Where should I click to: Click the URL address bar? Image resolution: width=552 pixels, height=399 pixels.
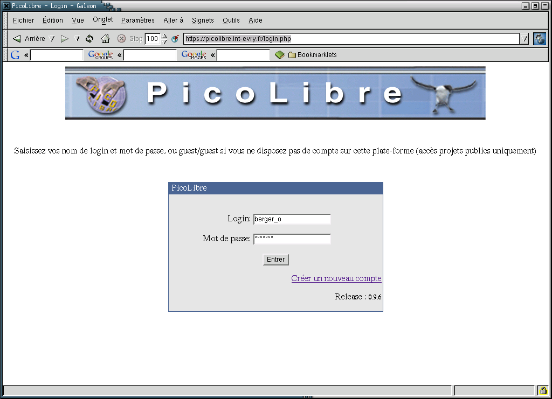351,39
